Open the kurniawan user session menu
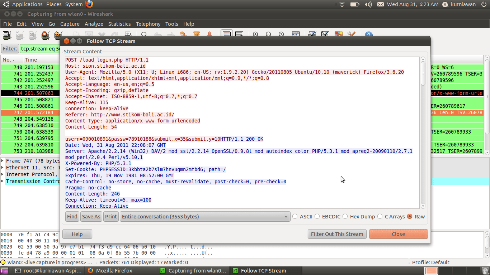 click(x=460, y=4)
